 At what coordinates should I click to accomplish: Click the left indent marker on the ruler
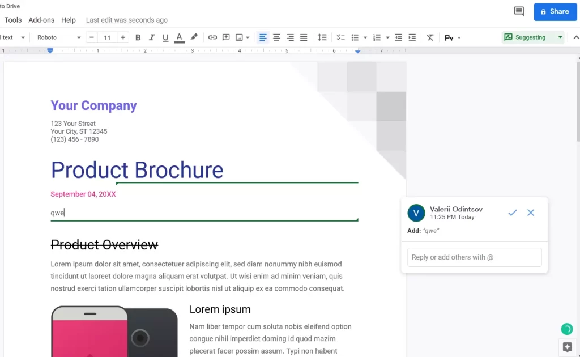point(50,50)
